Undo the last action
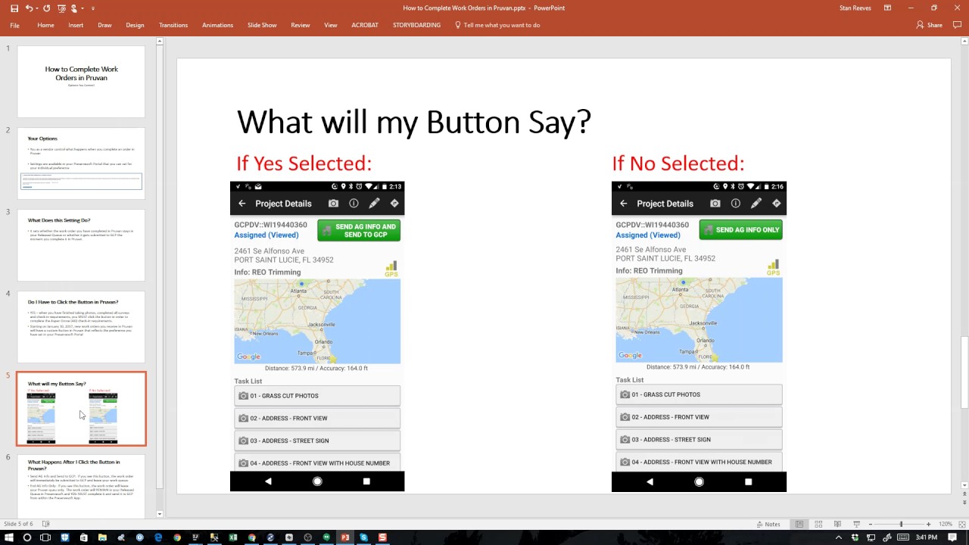The width and height of the screenshot is (969, 545). (29, 8)
